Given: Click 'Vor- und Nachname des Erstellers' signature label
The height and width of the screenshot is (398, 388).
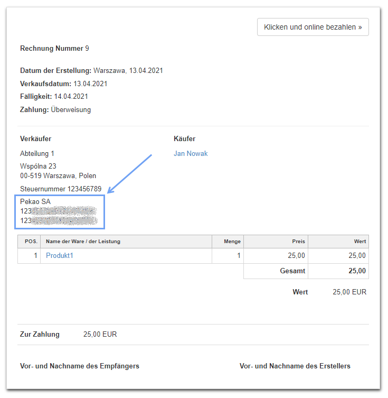Looking at the screenshot, I should click(x=295, y=366).
